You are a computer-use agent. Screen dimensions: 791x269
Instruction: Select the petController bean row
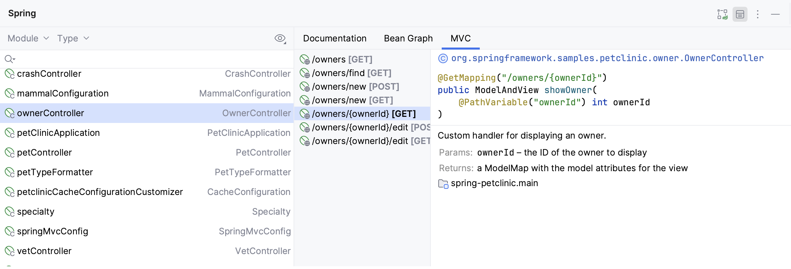tap(147, 153)
